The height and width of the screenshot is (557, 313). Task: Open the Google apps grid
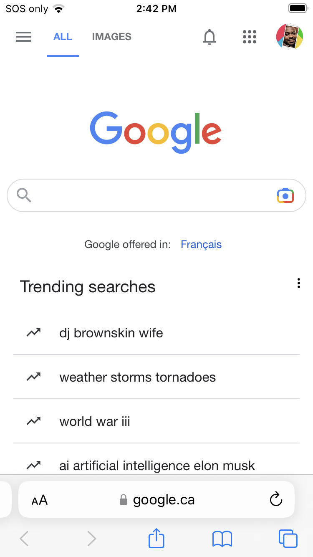(x=249, y=37)
